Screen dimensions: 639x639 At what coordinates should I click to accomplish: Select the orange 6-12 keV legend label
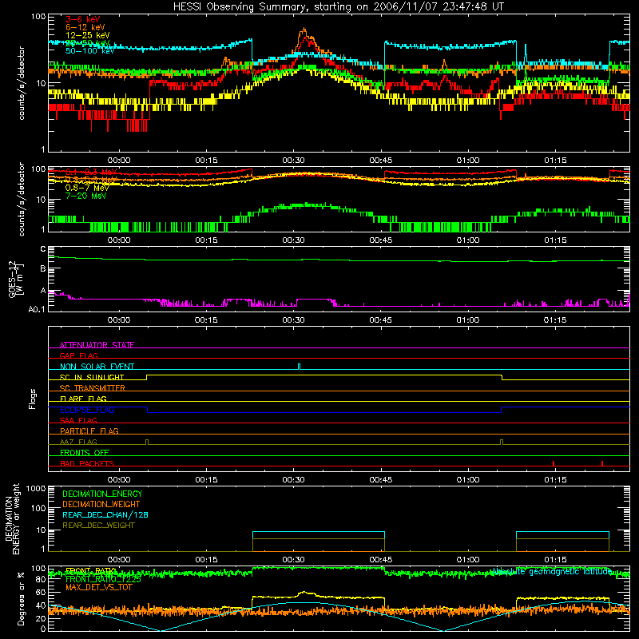(x=85, y=27)
